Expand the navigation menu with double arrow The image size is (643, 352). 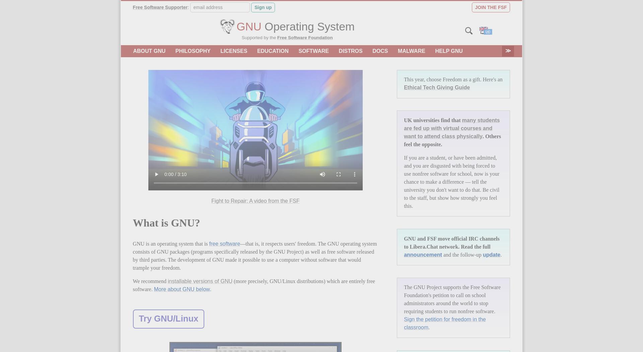click(x=508, y=51)
